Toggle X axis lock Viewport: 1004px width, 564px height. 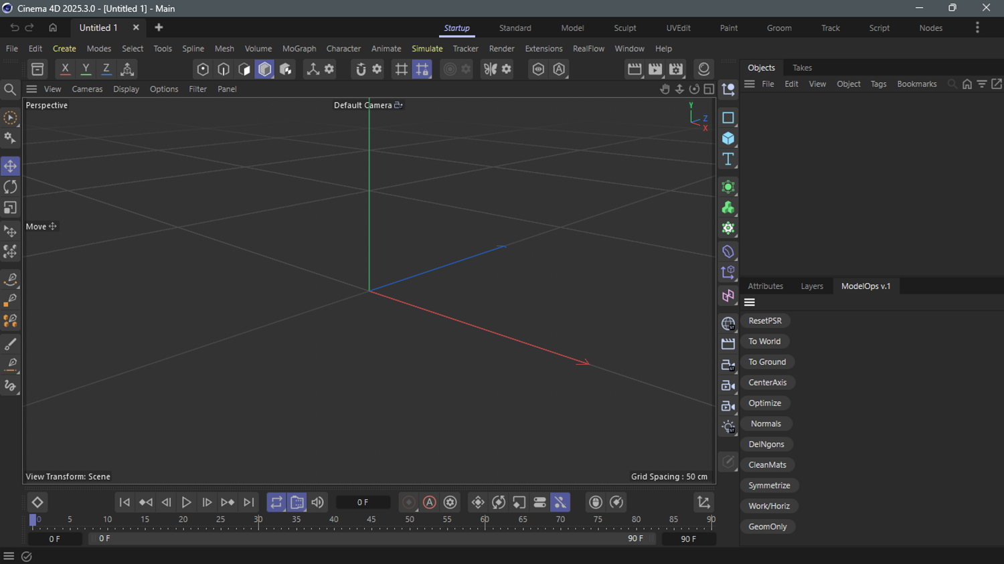click(x=65, y=69)
